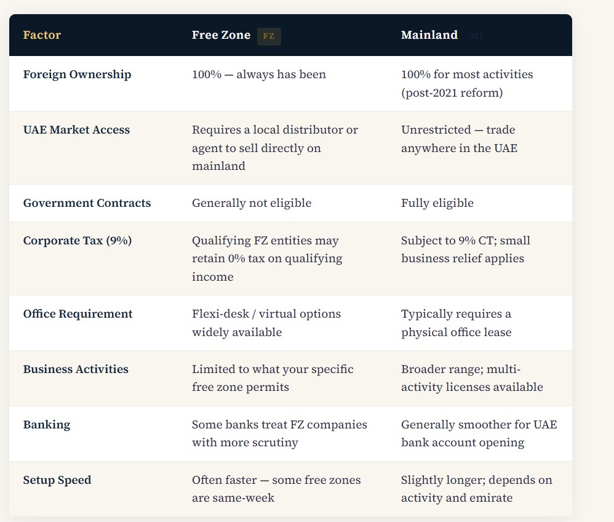Click the Business Activities row label
Screen dimensions: 614x522
[76, 369]
